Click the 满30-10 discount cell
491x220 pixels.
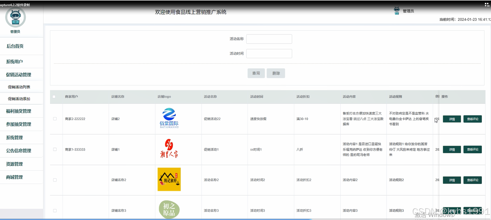click(302, 119)
